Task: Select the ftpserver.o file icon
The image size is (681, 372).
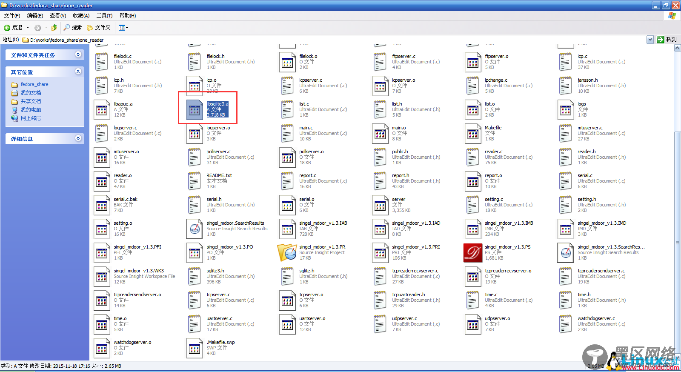Action: coord(473,62)
